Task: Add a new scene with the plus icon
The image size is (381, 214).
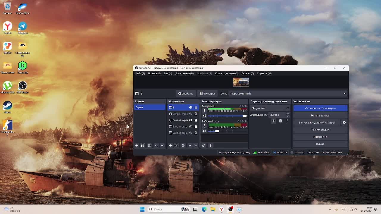Action: click(137, 145)
